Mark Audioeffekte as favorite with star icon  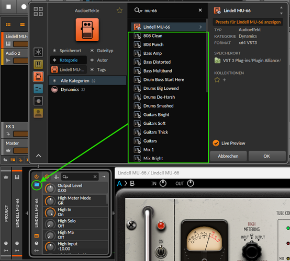click(x=119, y=10)
